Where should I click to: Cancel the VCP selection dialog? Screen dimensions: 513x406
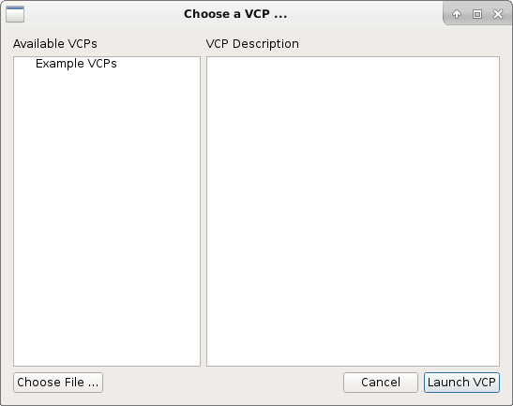381,383
